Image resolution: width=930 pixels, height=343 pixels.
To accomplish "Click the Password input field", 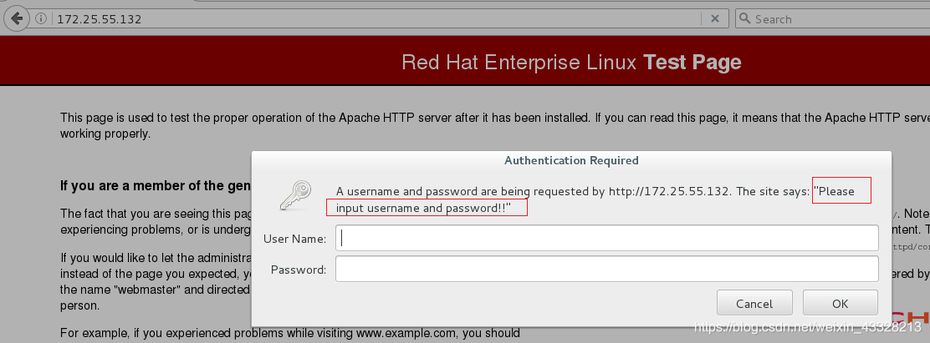I will coord(606,269).
